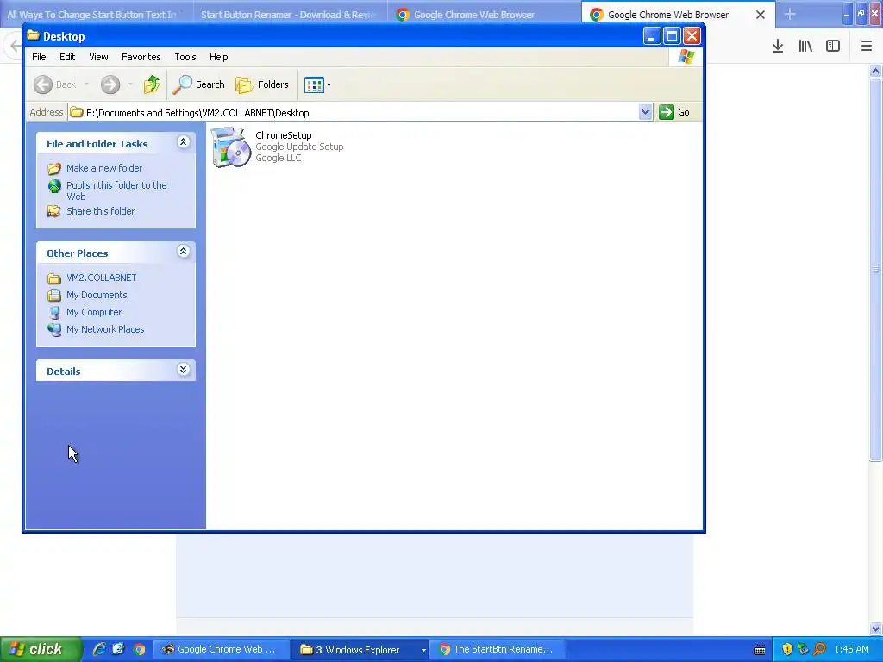
Task: Go to My Documents
Action: point(97,295)
